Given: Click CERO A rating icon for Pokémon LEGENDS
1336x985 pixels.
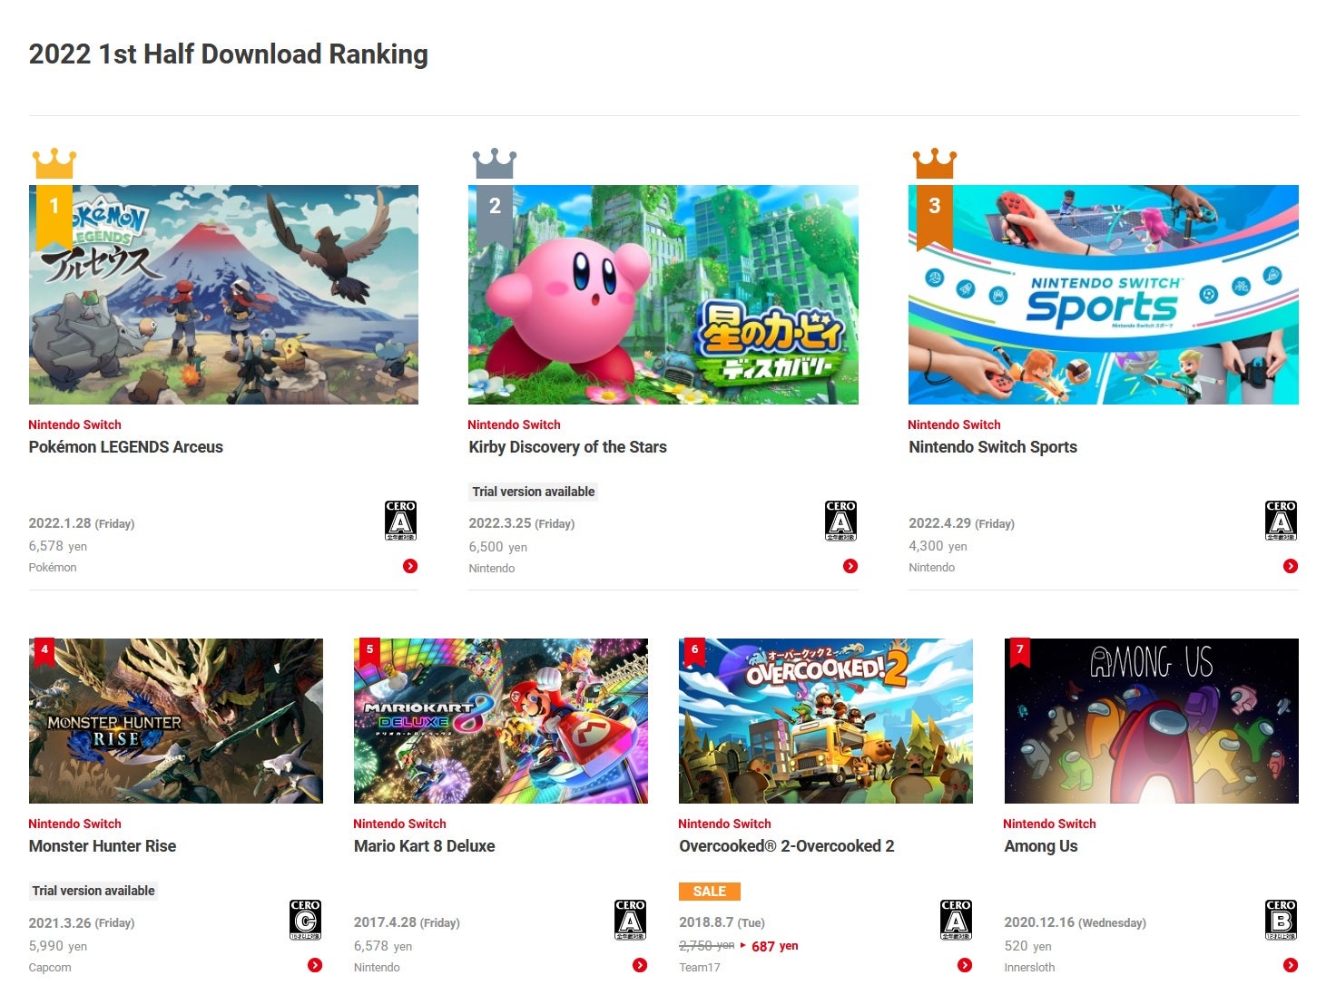Looking at the screenshot, I should coord(401,521).
